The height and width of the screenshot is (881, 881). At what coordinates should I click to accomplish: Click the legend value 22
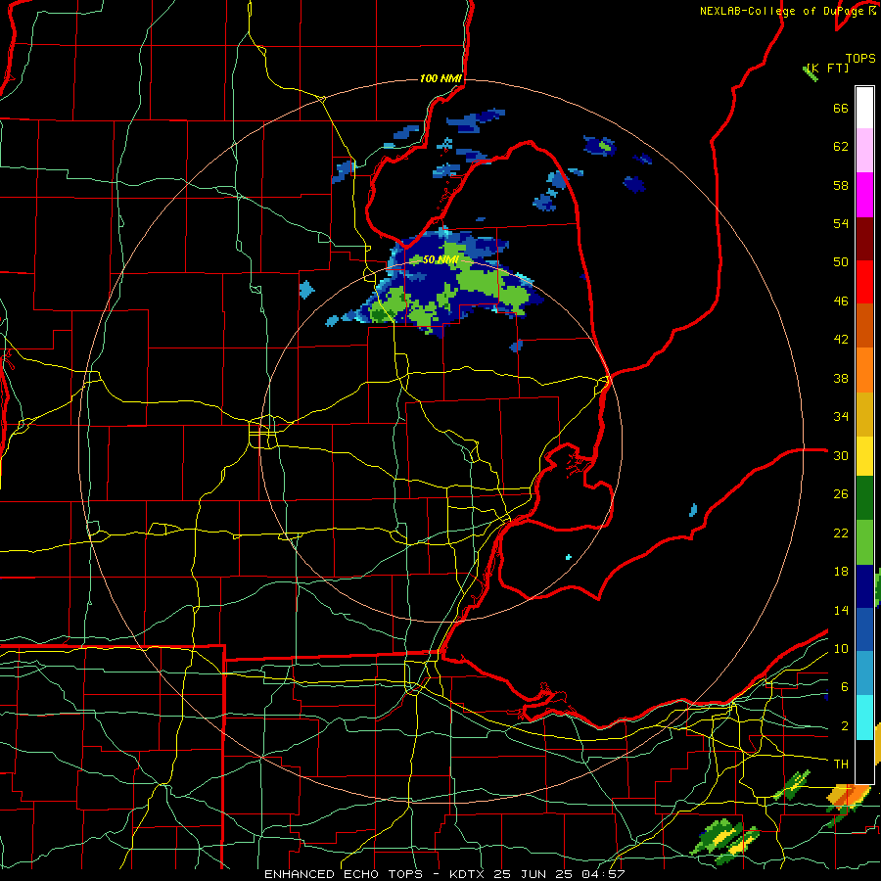coord(841,533)
